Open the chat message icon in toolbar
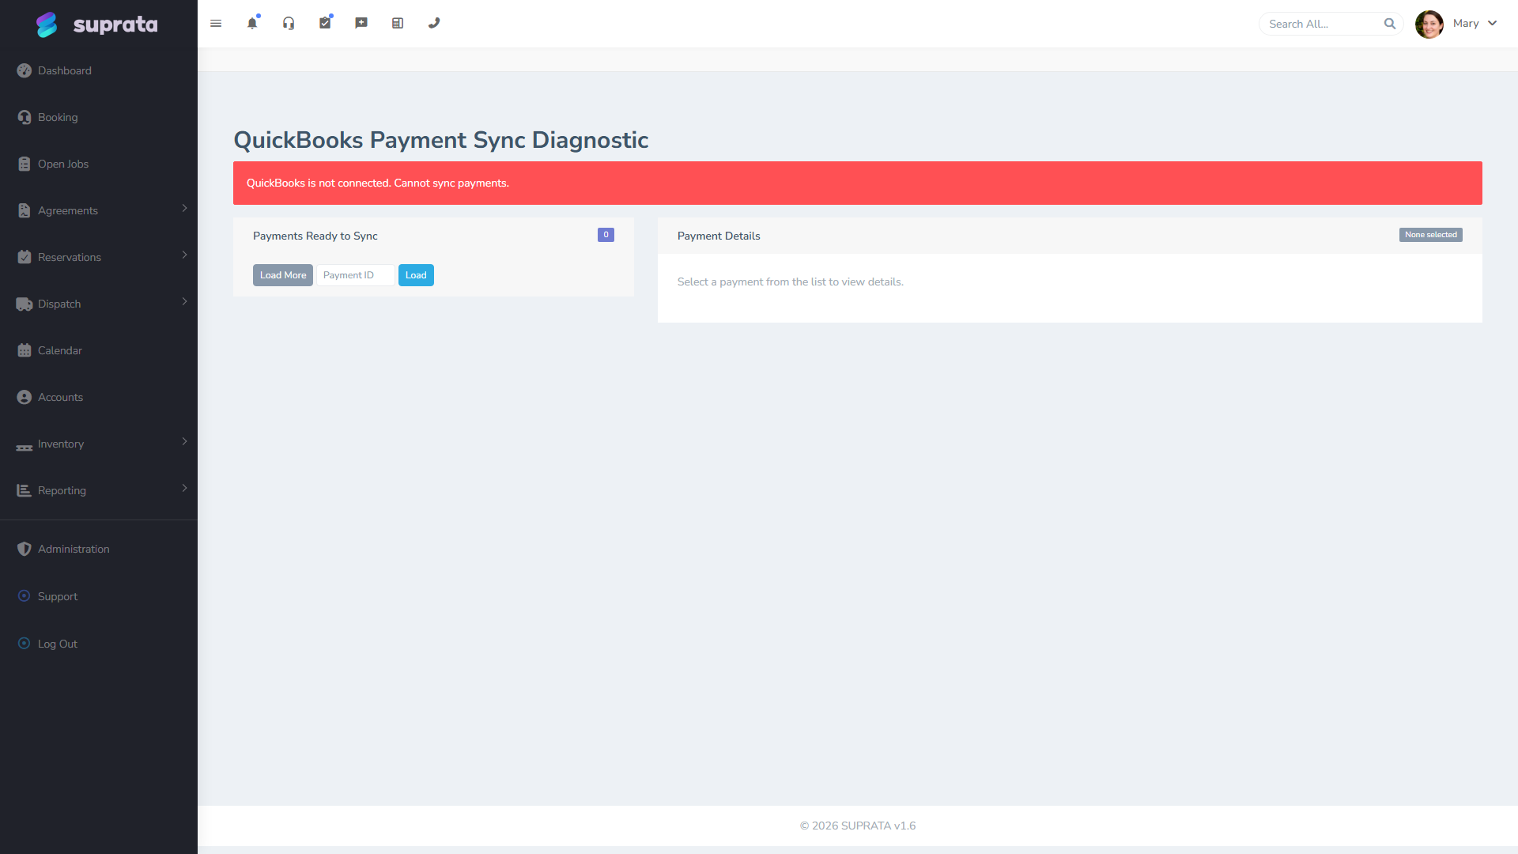Viewport: 1518px width, 854px height. click(x=361, y=24)
